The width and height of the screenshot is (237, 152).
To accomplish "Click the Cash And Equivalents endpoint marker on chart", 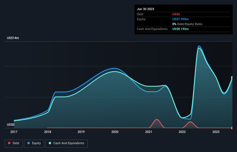I will point(232,77).
